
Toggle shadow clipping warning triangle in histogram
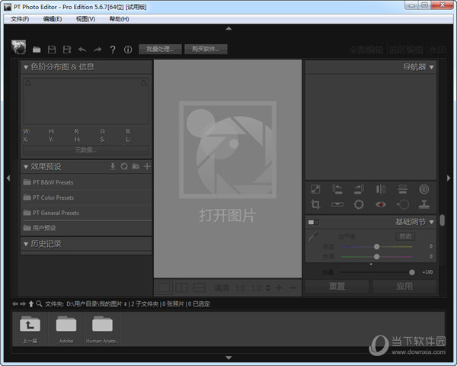pos(28,83)
